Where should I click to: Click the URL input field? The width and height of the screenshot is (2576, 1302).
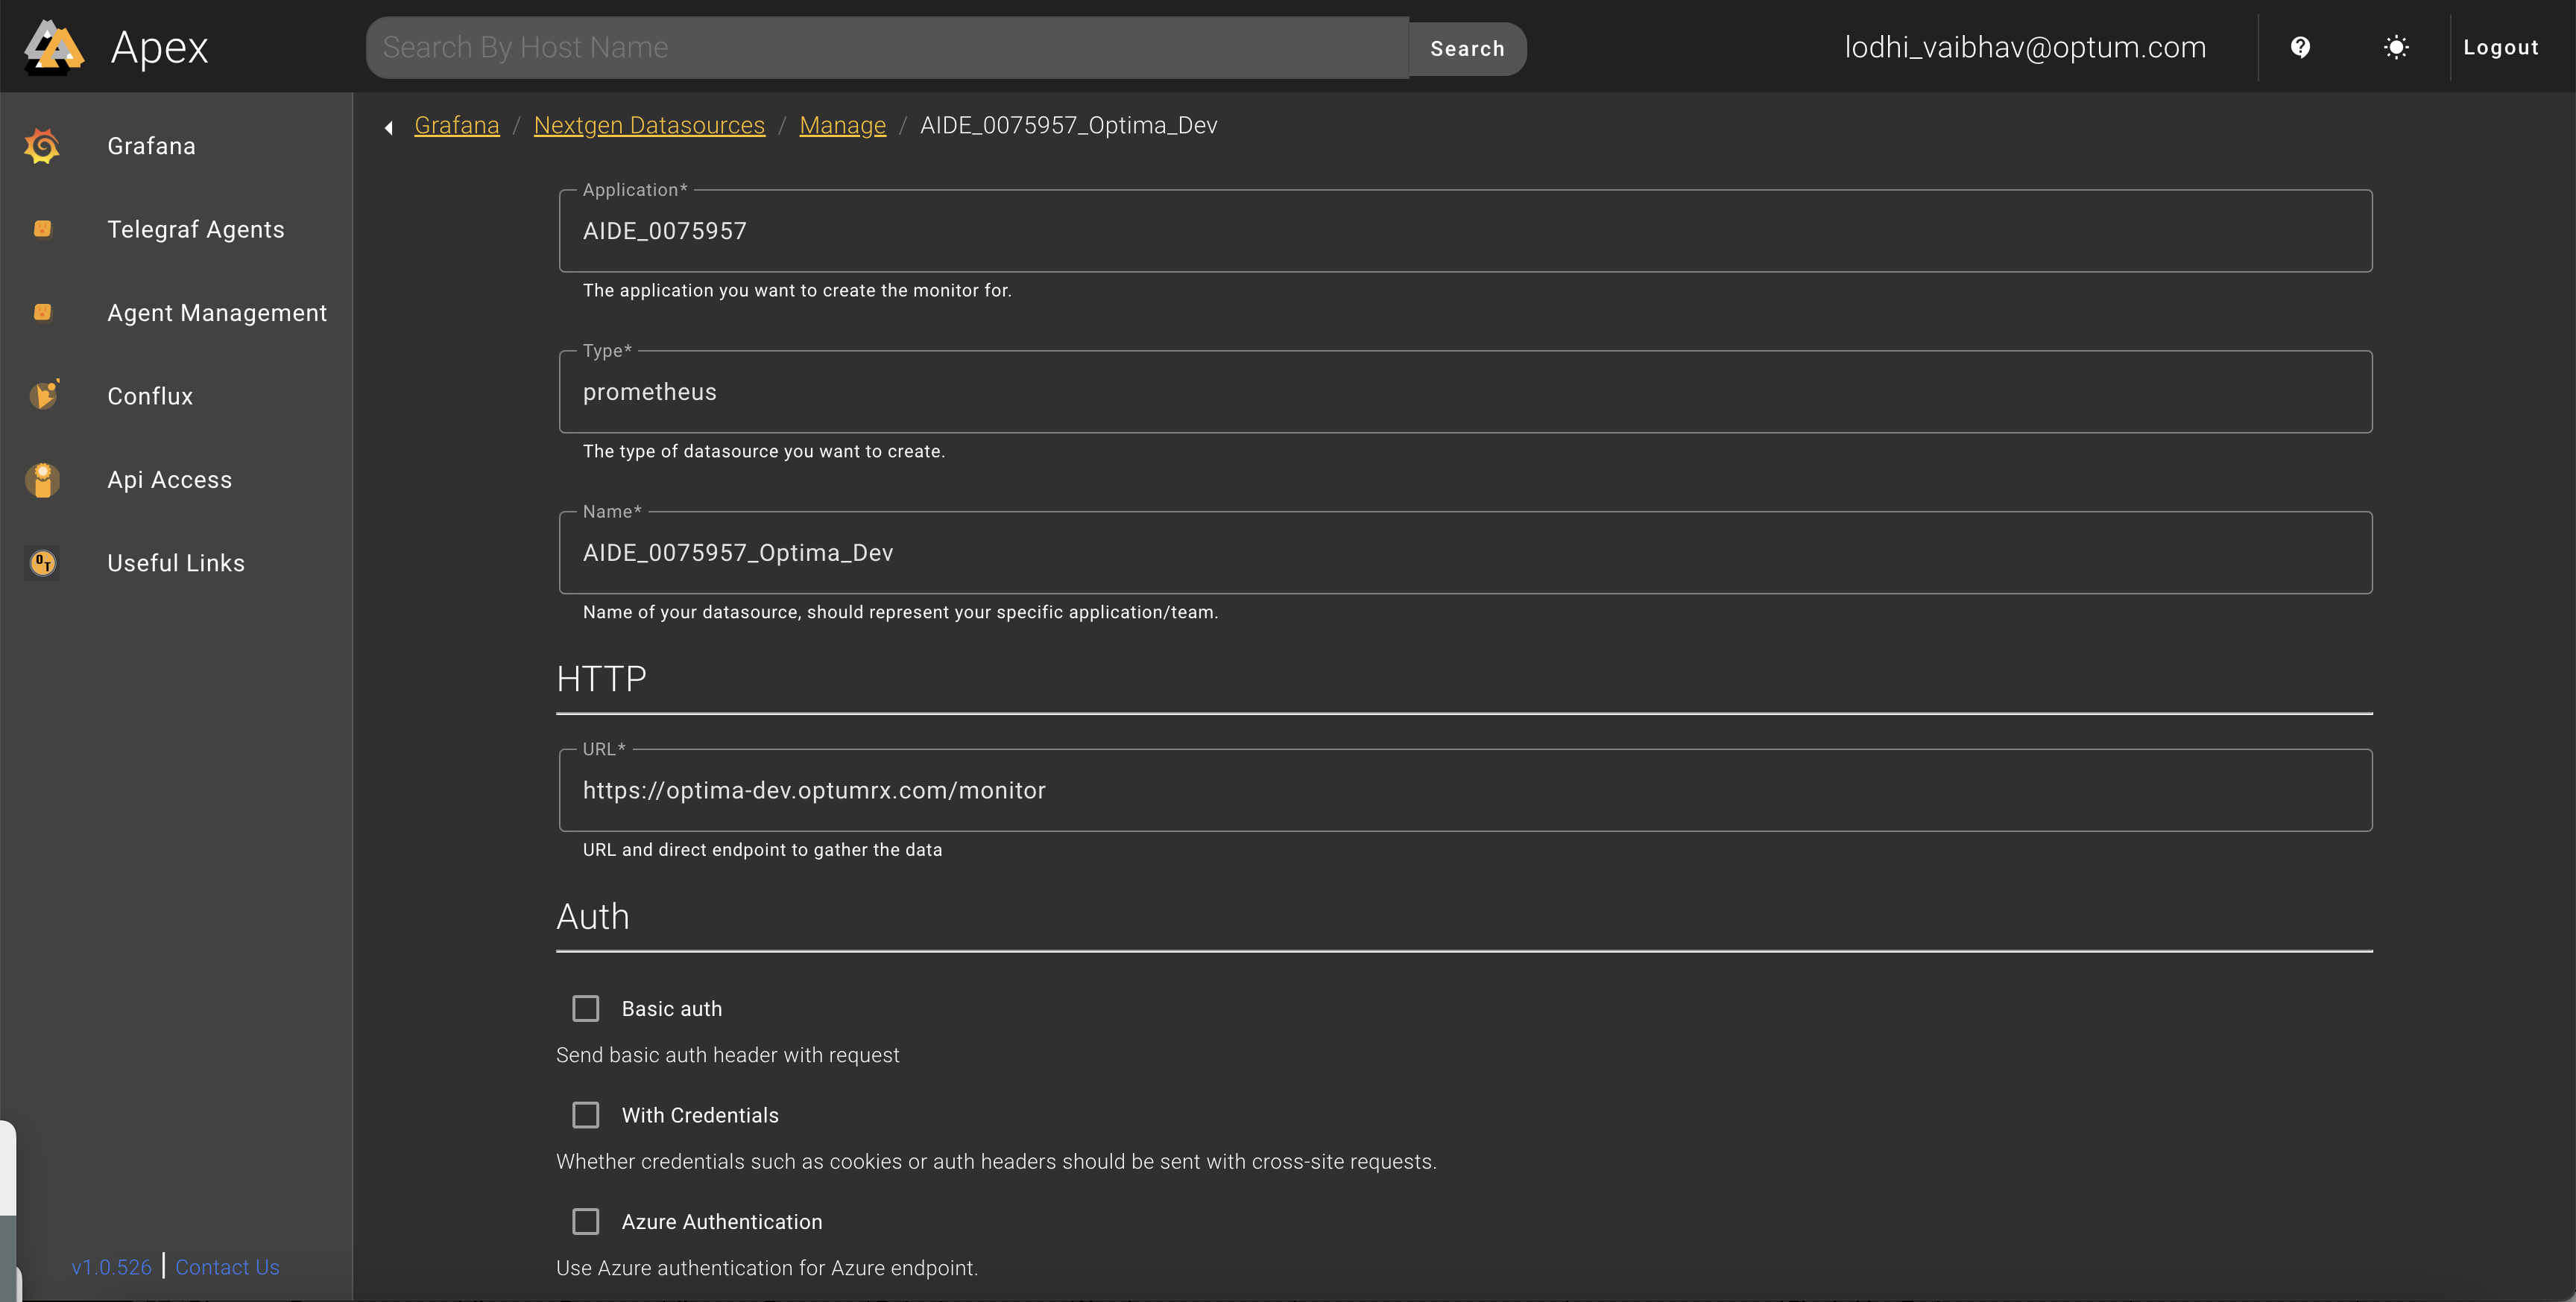tap(1465, 790)
